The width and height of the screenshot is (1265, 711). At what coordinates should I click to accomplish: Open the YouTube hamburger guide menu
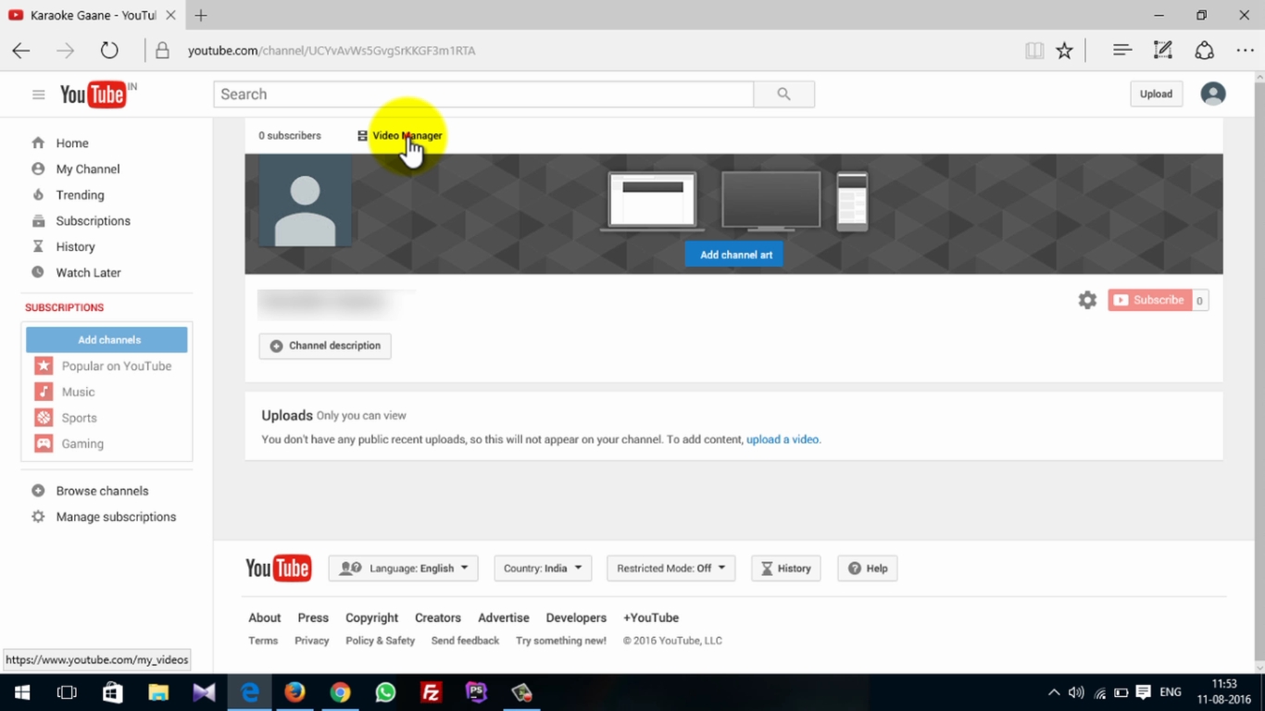[x=38, y=94]
